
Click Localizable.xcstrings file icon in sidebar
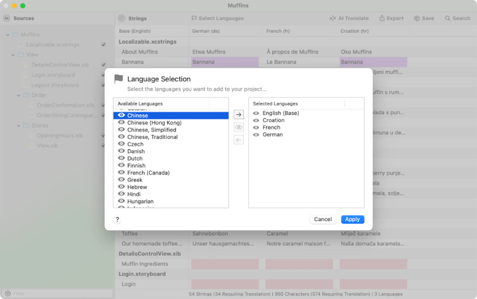[x=21, y=45]
